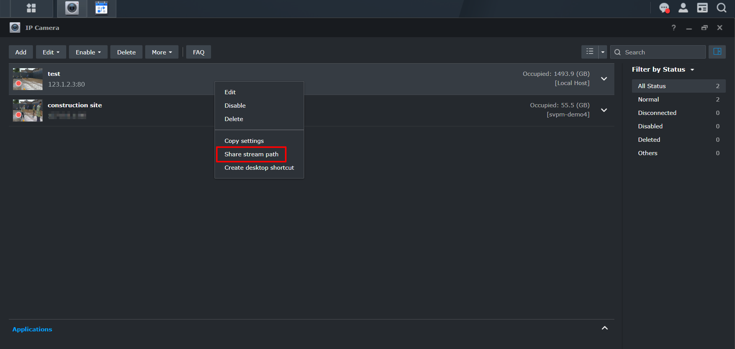735x349 pixels.
Task: Select Copy settings from context menu
Action: point(244,141)
